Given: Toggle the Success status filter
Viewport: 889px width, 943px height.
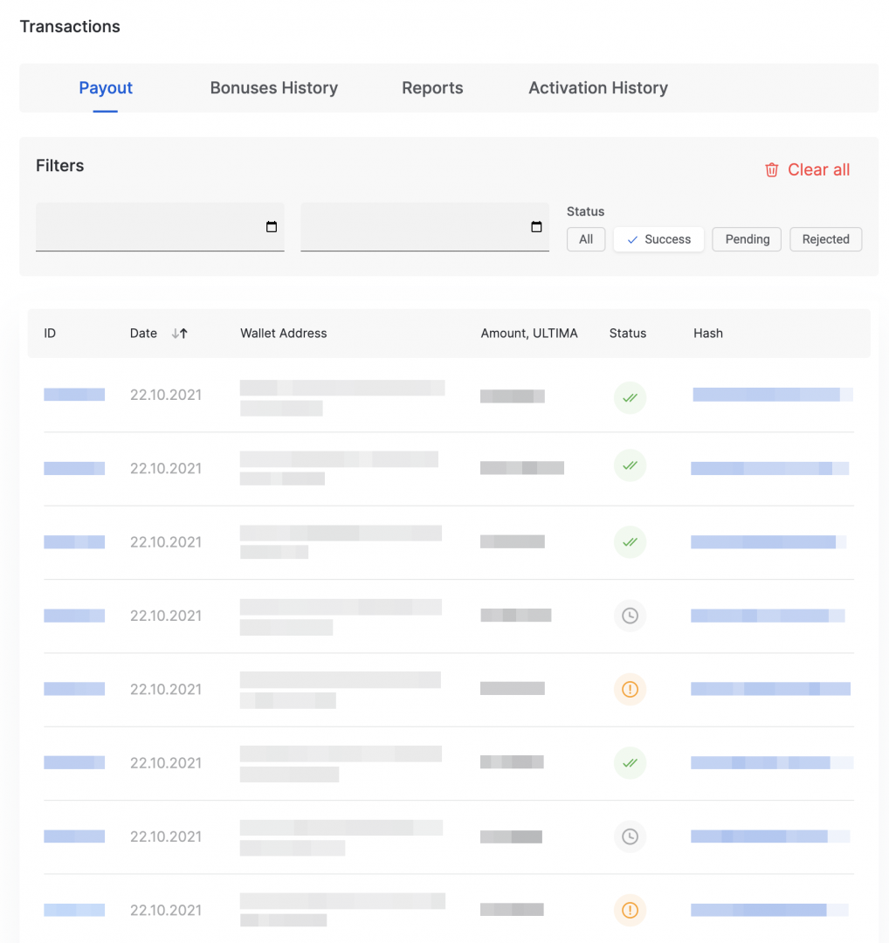Looking at the screenshot, I should (x=658, y=239).
